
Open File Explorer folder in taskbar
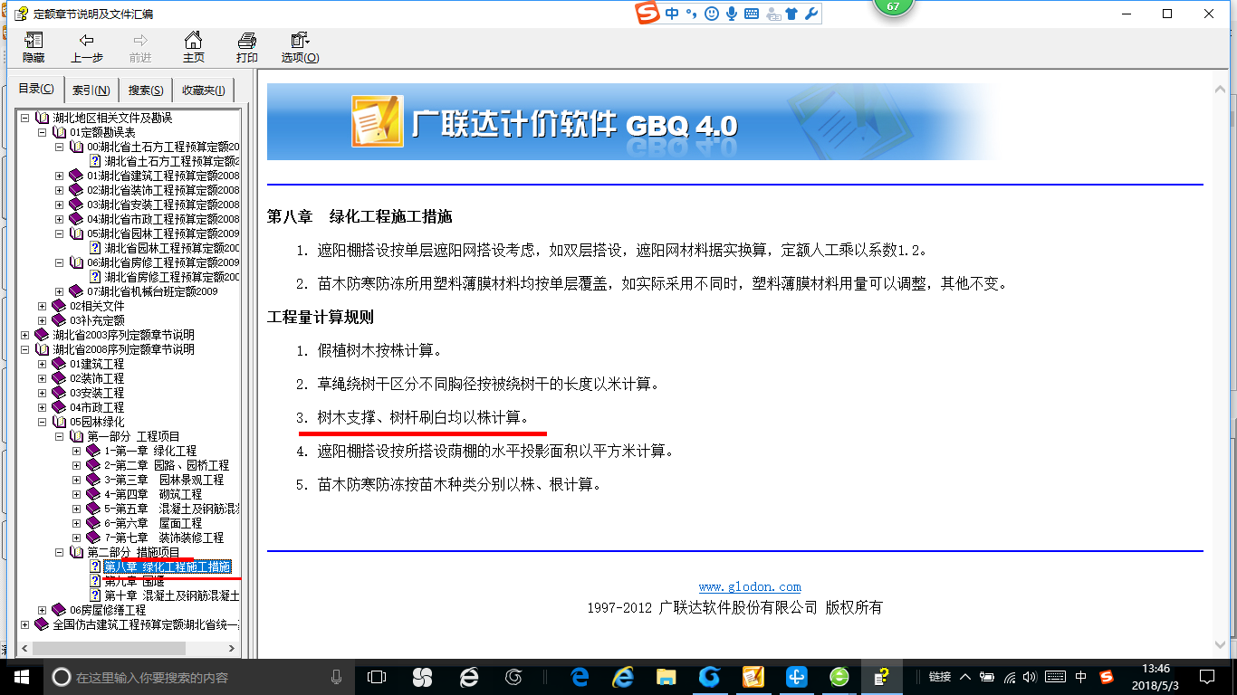(666, 677)
